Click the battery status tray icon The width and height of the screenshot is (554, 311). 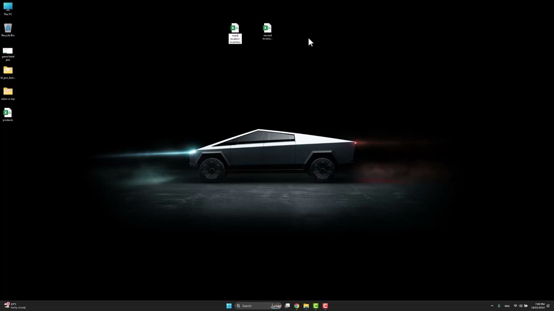tap(526, 306)
